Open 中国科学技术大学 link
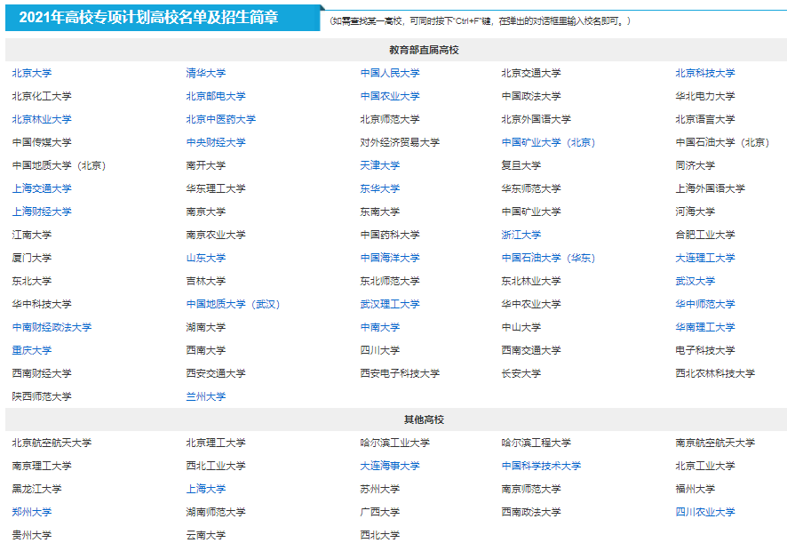787x551 pixels. 541,466
